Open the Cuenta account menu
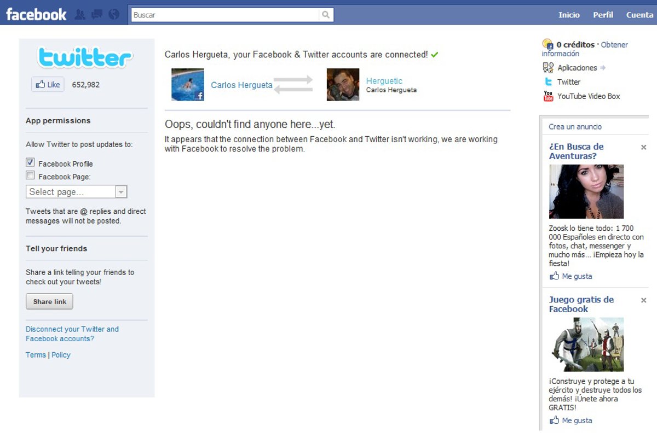 click(639, 15)
